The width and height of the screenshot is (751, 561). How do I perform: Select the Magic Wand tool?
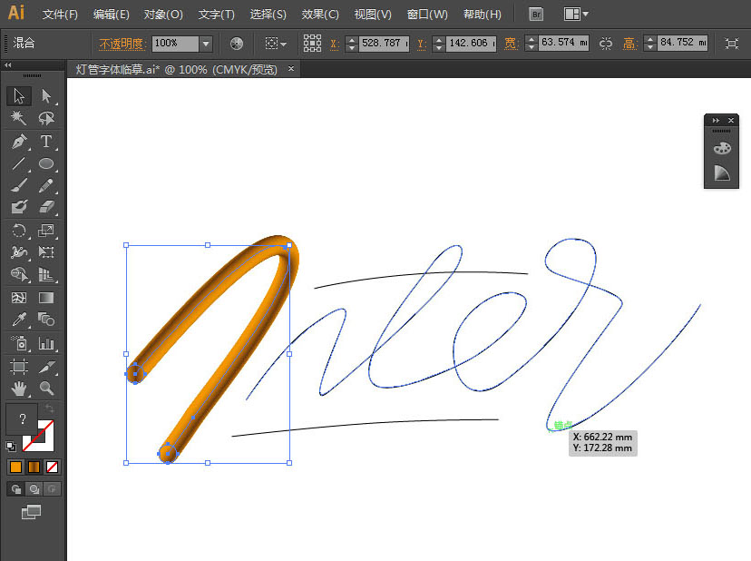(x=19, y=118)
